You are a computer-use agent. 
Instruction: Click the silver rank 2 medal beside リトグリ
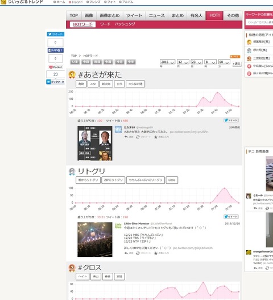click(72, 171)
